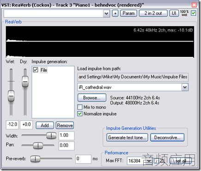
Task: Click the Width value field 1.00
Action: point(67,135)
